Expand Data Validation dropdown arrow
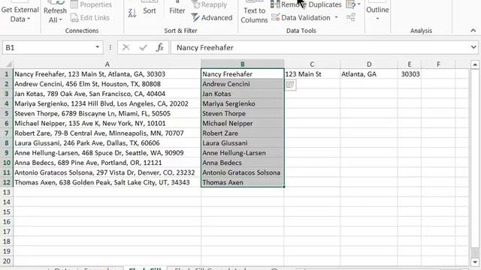The height and width of the screenshot is (270, 481). coord(336,17)
